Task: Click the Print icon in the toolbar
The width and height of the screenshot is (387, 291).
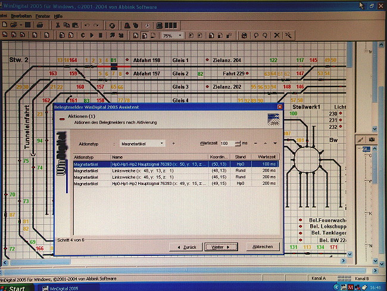Action: [x=40, y=25]
